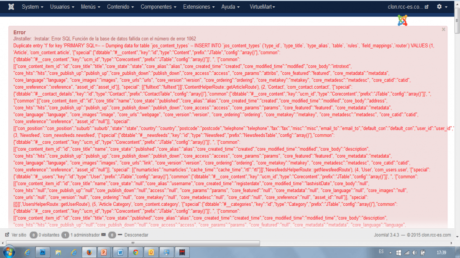Dismiss the error alert with the X
Viewport: 460px width, 258px height.
click(444, 29)
